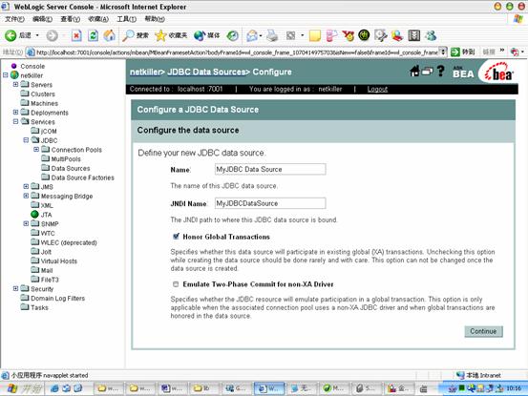Click the Print toolbar icon
The image size is (528, 396).
click(272, 35)
